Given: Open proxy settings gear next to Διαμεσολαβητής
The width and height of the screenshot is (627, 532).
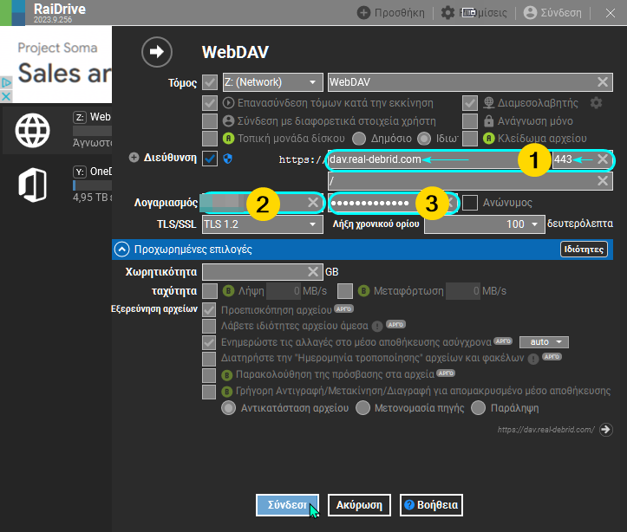Looking at the screenshot, I should 596,103.
